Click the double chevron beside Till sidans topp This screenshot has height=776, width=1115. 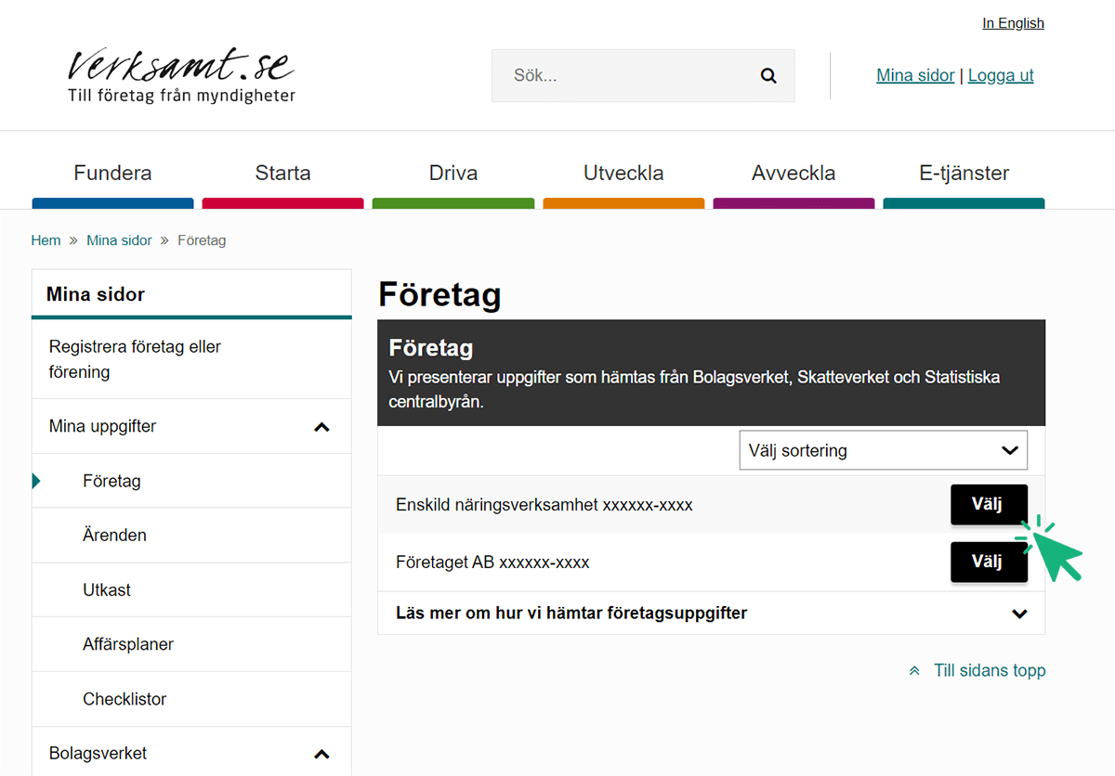(913, 670)
